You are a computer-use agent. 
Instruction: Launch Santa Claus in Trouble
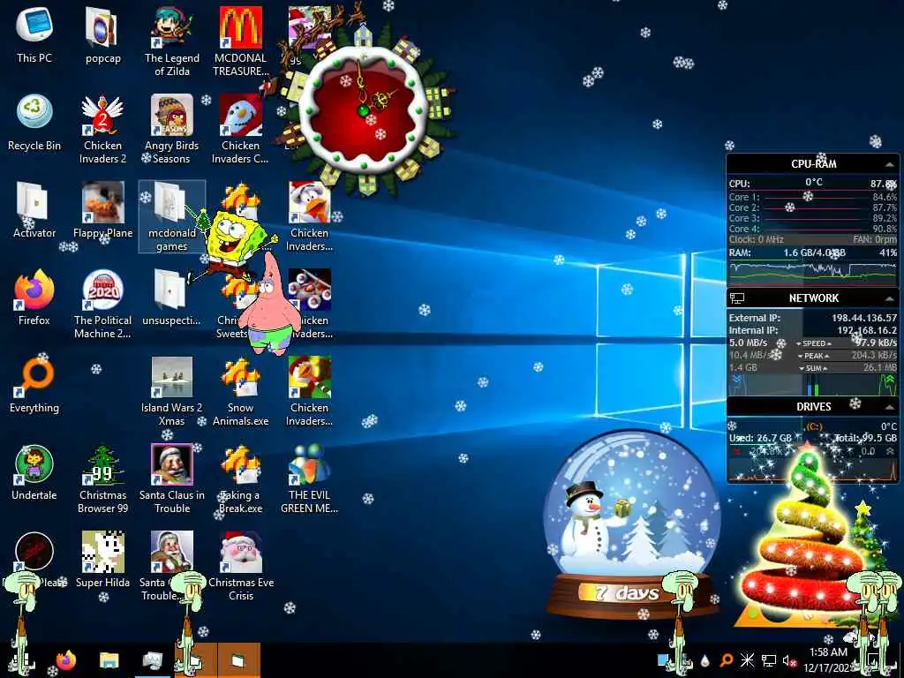click(172, 478)
